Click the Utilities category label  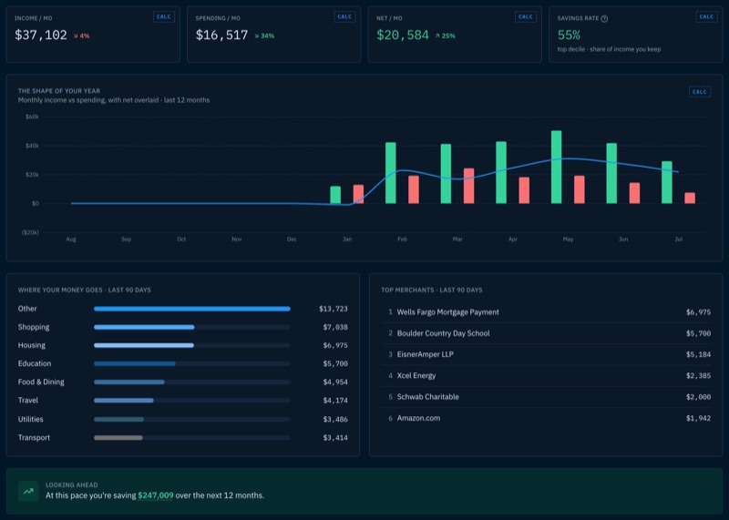point(31,419)
